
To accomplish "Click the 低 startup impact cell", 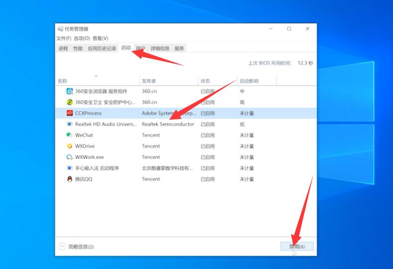I will (x=242, y=124).
